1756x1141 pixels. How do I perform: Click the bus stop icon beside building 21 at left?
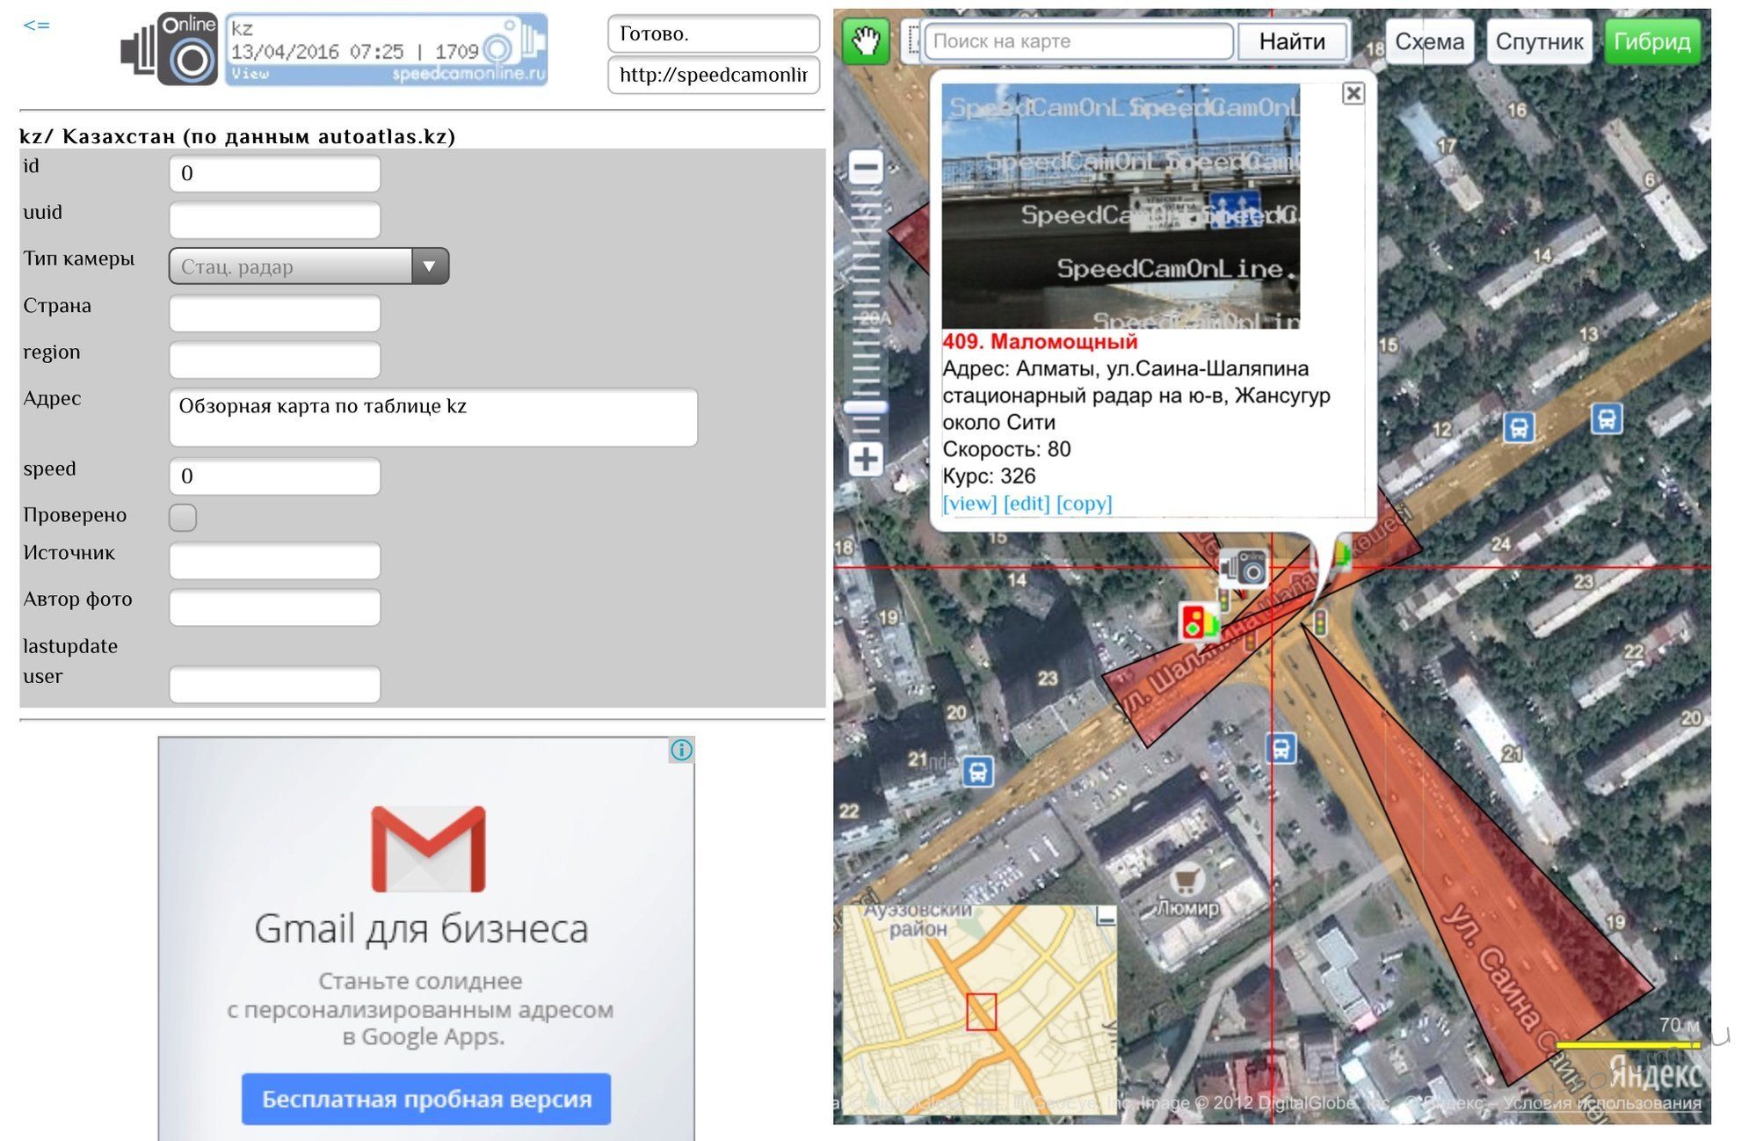pos(977,773)
